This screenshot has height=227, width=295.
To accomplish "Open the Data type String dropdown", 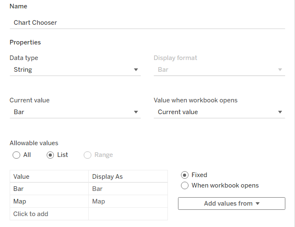I will [x=75, y=70].
